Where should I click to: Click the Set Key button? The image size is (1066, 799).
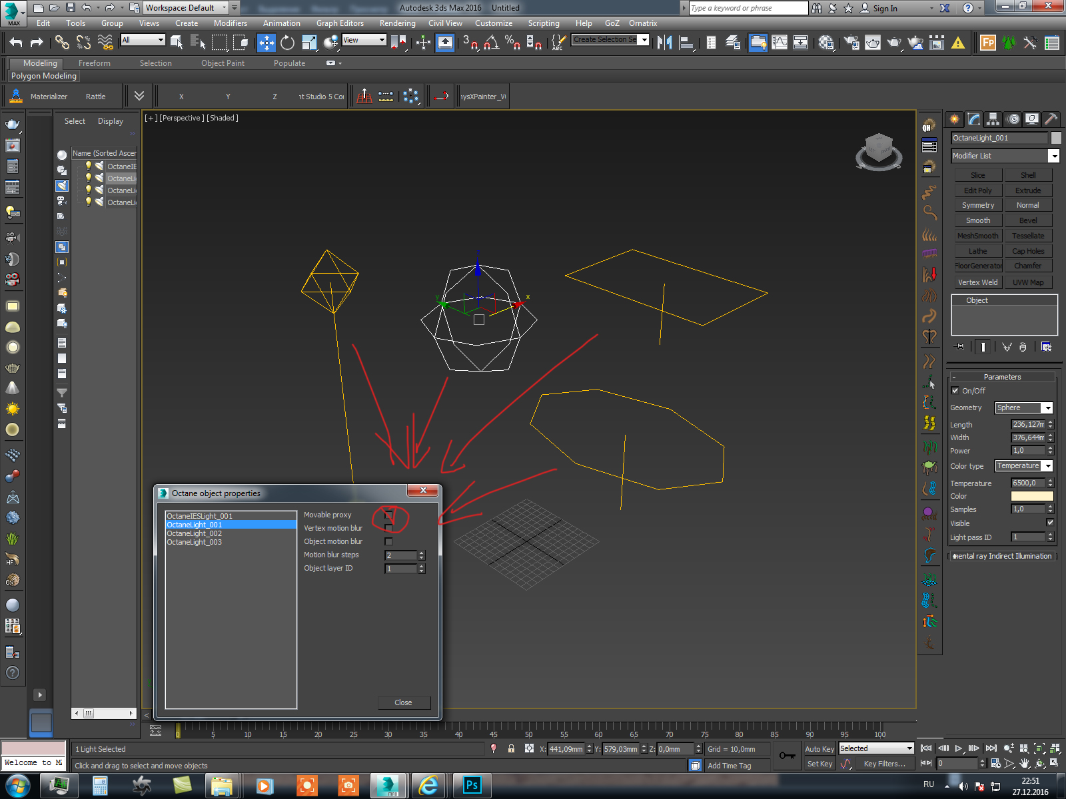819,764
